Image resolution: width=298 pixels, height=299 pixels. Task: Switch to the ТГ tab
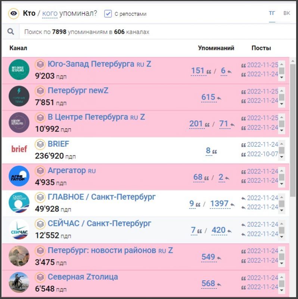click(272, 13)
